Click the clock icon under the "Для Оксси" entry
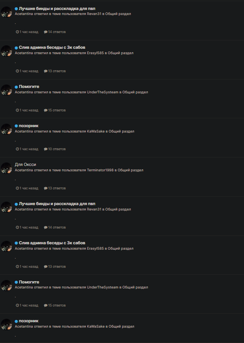Screen dimensions: 244x343 [x=17, y=188]
